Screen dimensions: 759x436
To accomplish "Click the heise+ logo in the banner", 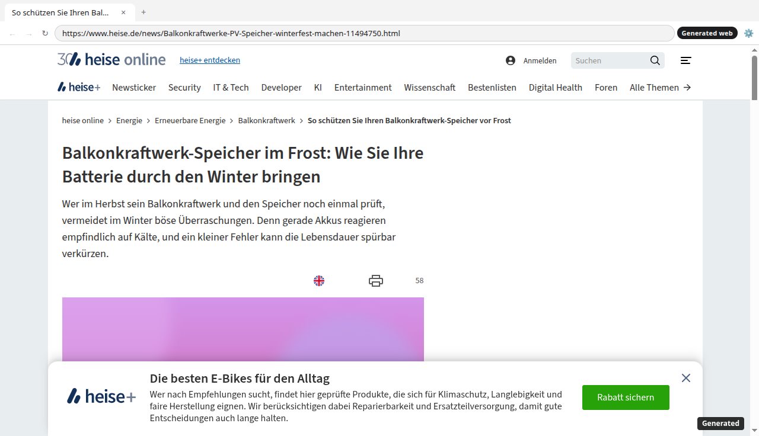I will 101,396.
